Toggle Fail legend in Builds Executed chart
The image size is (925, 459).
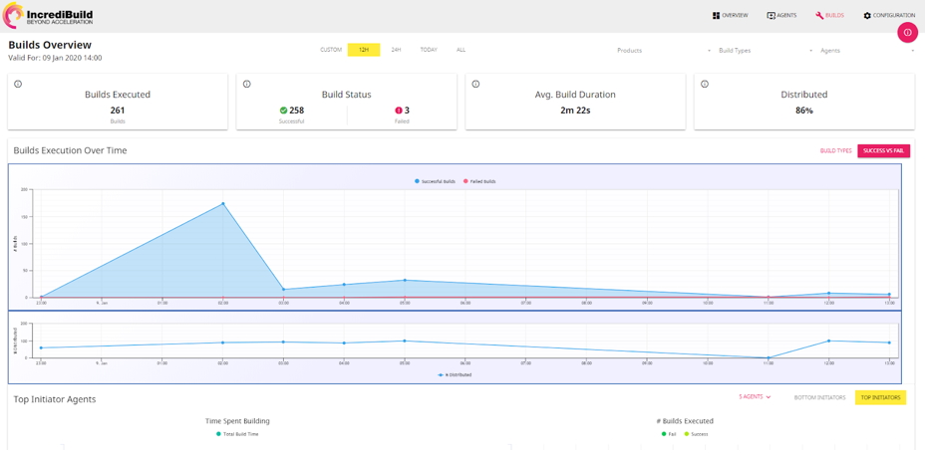(x=669, y=434)
